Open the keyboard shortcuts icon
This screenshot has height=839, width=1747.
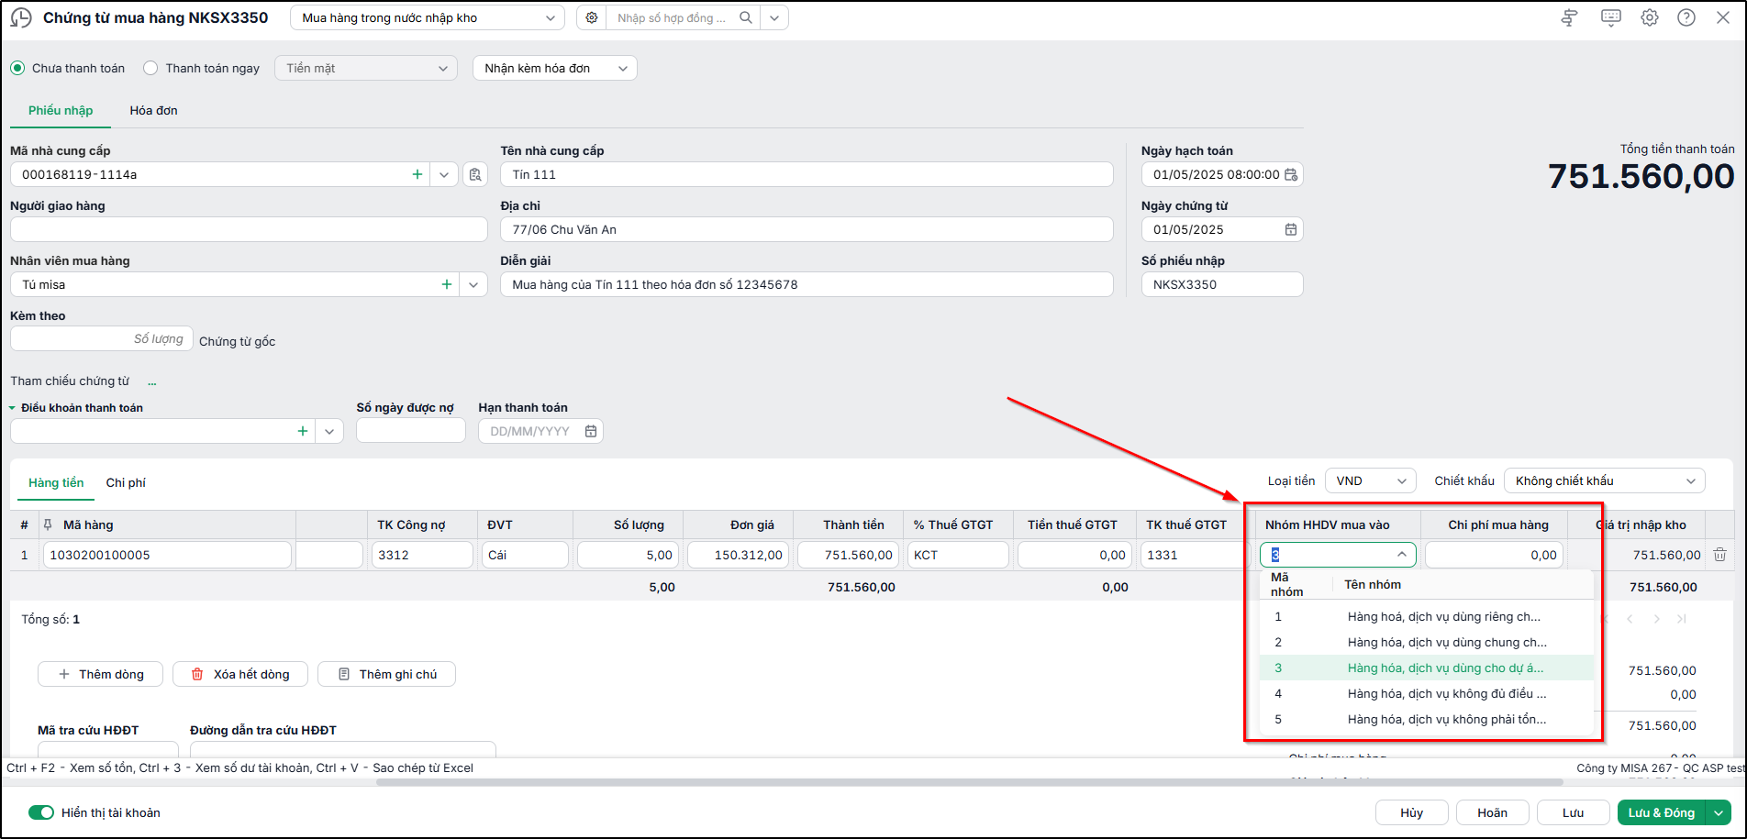pos(1610,17)
